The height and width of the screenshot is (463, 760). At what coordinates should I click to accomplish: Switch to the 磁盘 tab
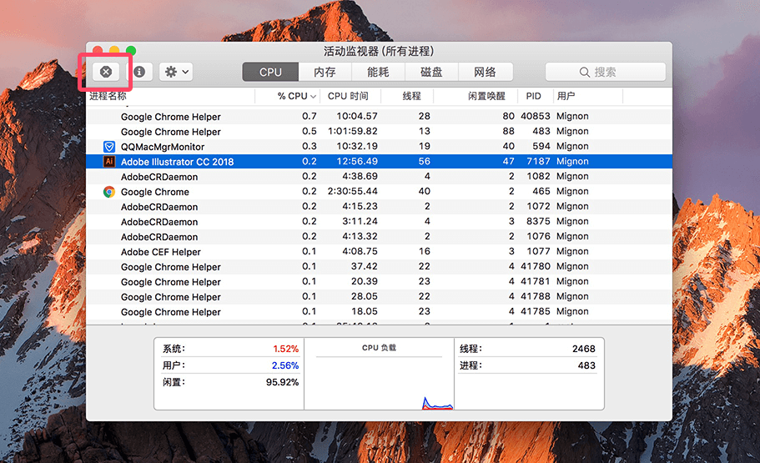431,72
